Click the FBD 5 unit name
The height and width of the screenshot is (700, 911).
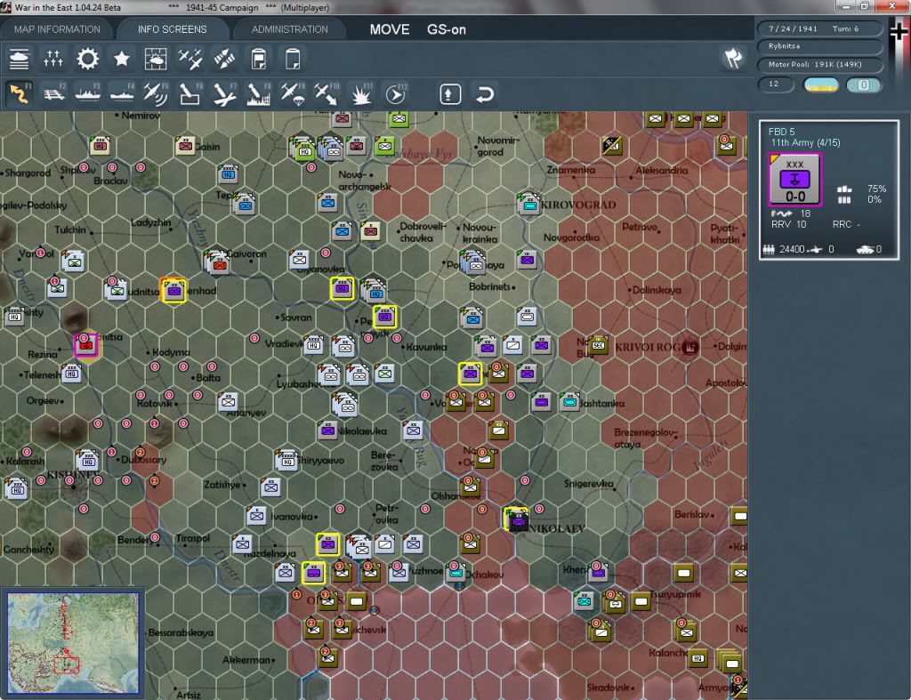tap(781, 132)
